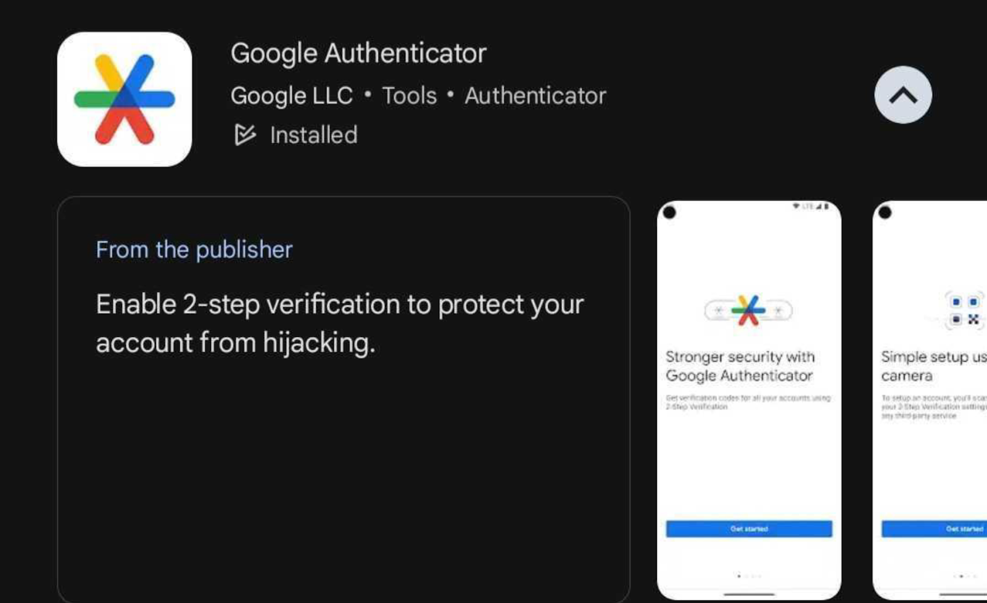Tap the Installed checkmark icon

(244, 135)
